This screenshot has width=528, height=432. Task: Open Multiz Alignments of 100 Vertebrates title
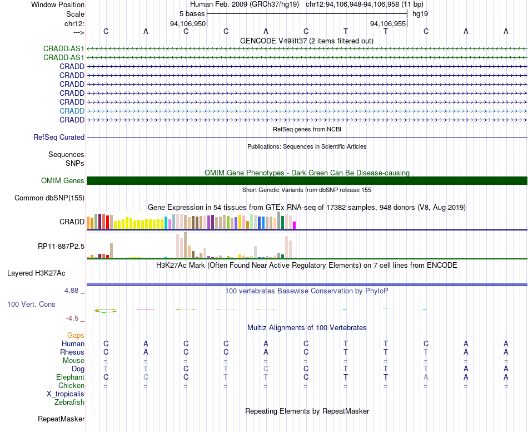click(x=307, y=327)
